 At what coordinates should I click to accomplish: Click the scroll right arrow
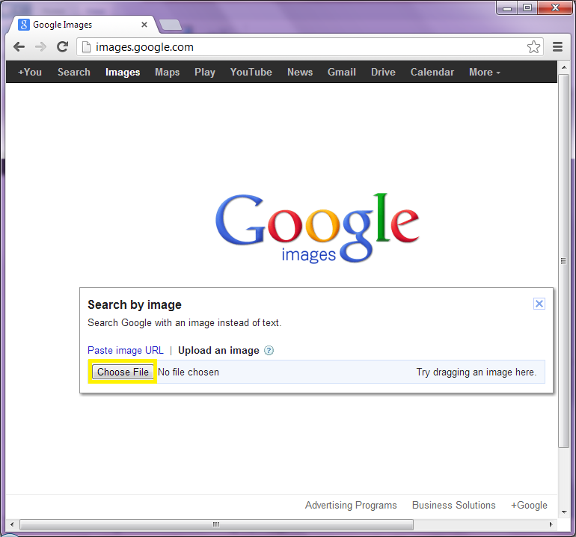[x=551, y=524]
